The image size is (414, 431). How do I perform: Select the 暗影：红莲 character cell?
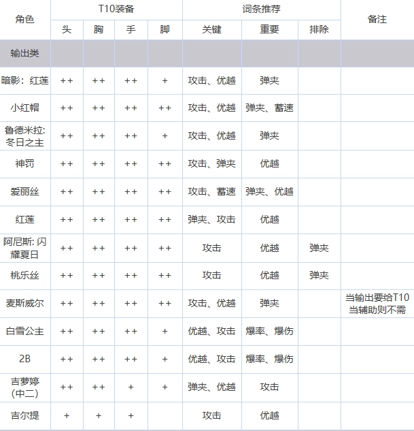(x=24, y=80)
